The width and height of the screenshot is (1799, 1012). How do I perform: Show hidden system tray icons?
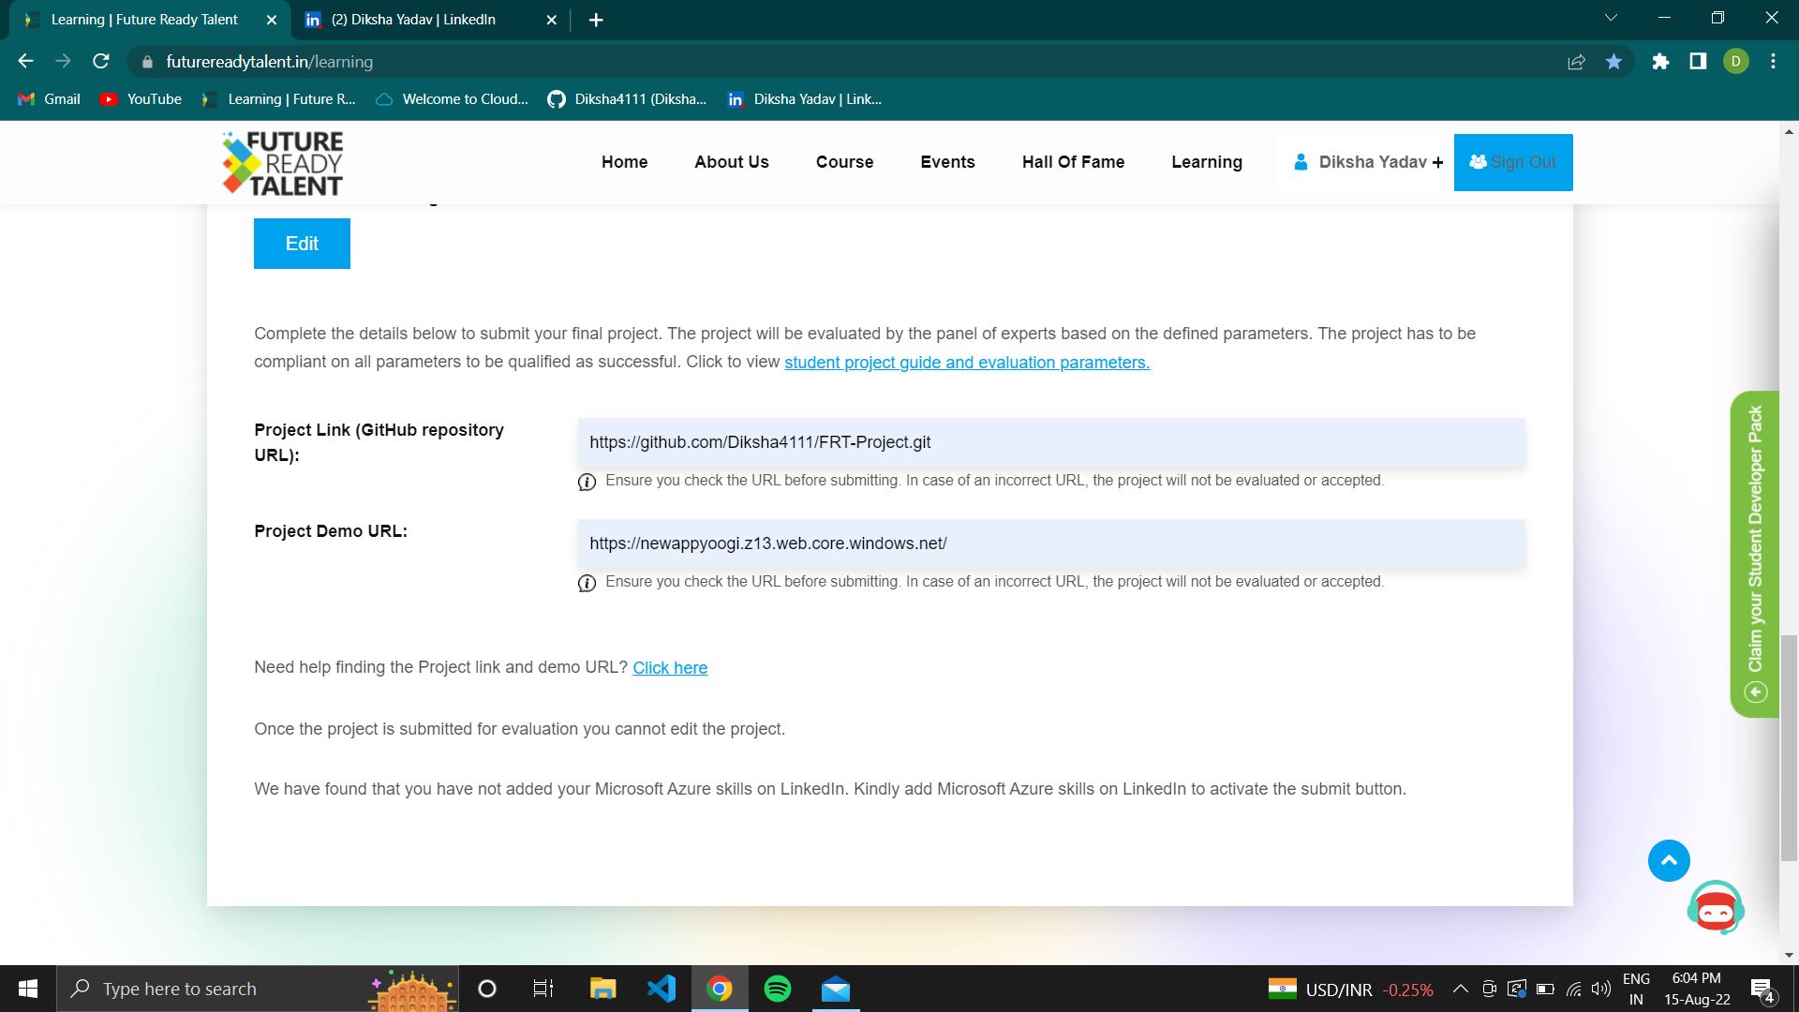click(1460, 989)
